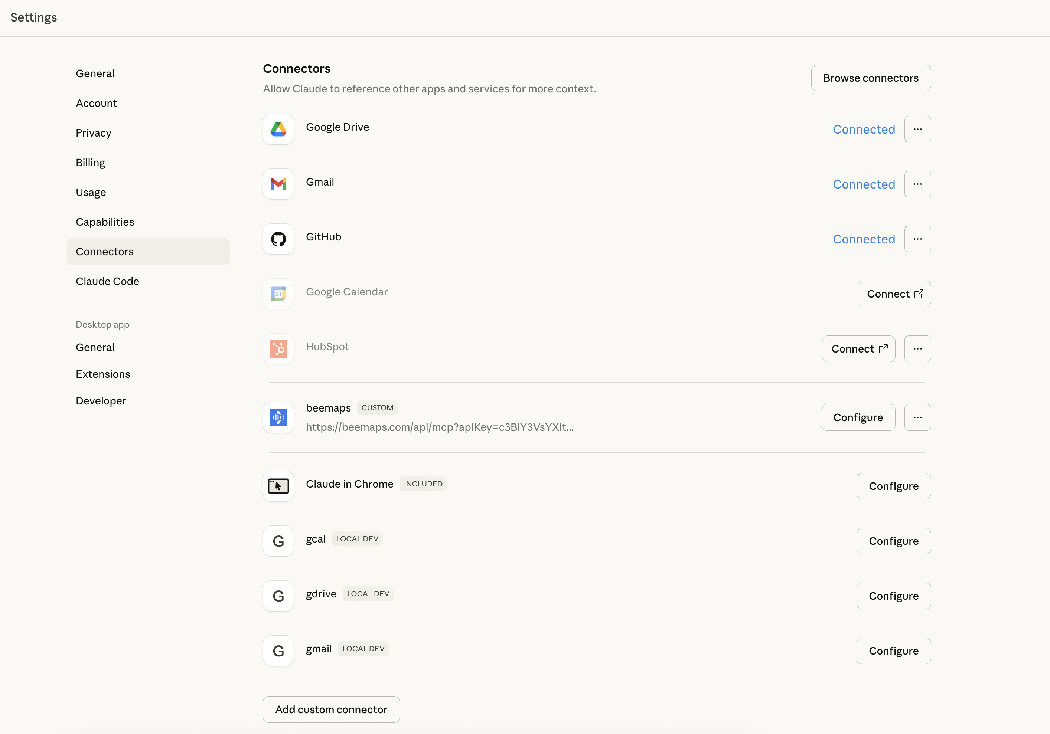The width and height of the screenshot is (1050, 734).
Task: Click the Claude in Chrome icon
Action: pyautogui.click(x=278, y=486)
